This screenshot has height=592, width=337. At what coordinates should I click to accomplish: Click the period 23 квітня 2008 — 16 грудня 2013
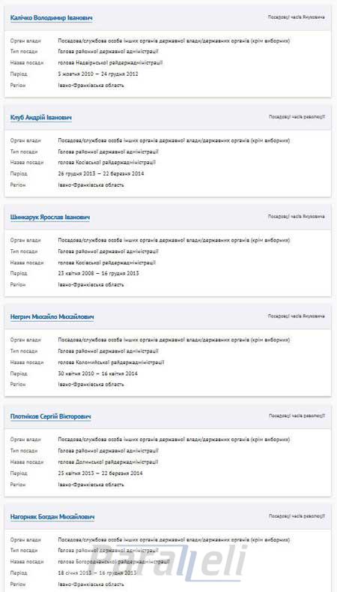click(x=98, y=273)
